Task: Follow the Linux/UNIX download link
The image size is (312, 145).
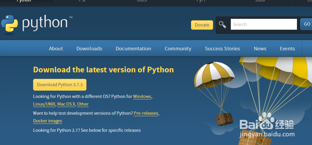Action: [x=44, y=104]
